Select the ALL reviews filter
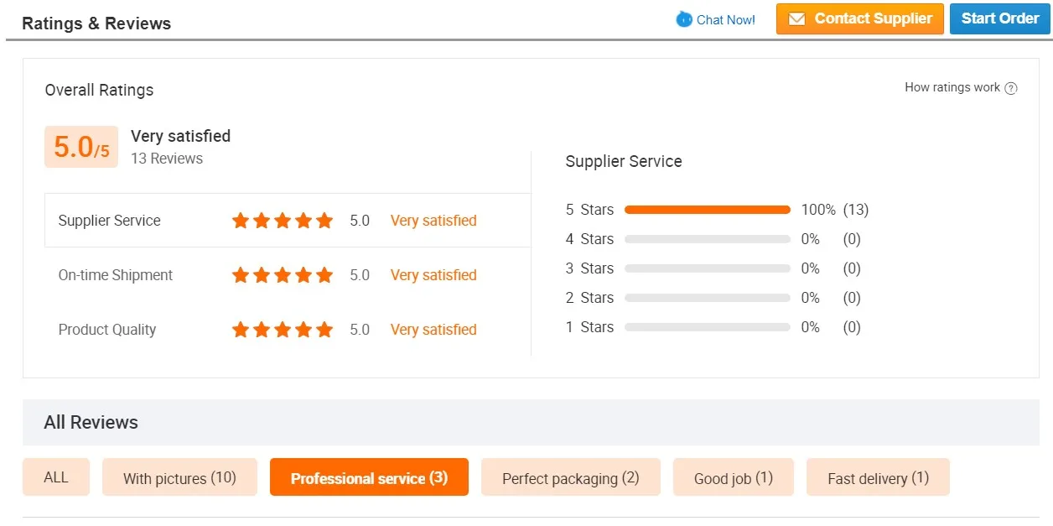Image resolution: width=1053 pixels, height=526 pixels. [56, 477]
